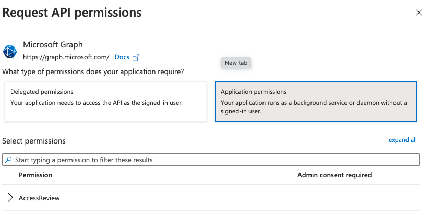Select the Delegated permissions card
The height and width of the screenshot is (215, 430).
point(105,101)
